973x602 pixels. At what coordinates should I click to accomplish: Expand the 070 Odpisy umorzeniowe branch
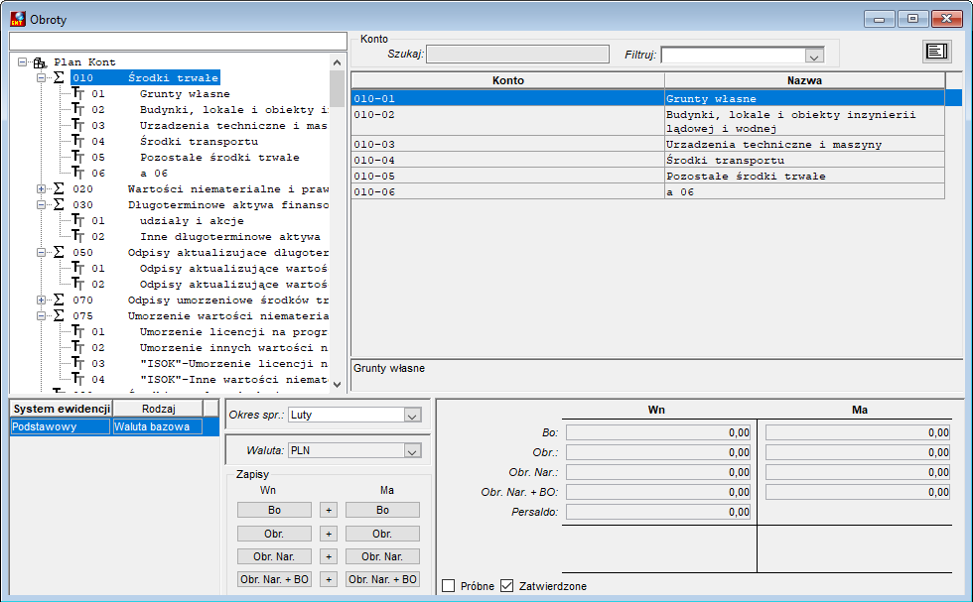pyautogui.click(x=41, y=301)
